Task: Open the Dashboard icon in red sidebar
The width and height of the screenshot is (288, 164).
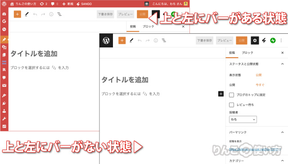Action: click(x=4, y=14)
